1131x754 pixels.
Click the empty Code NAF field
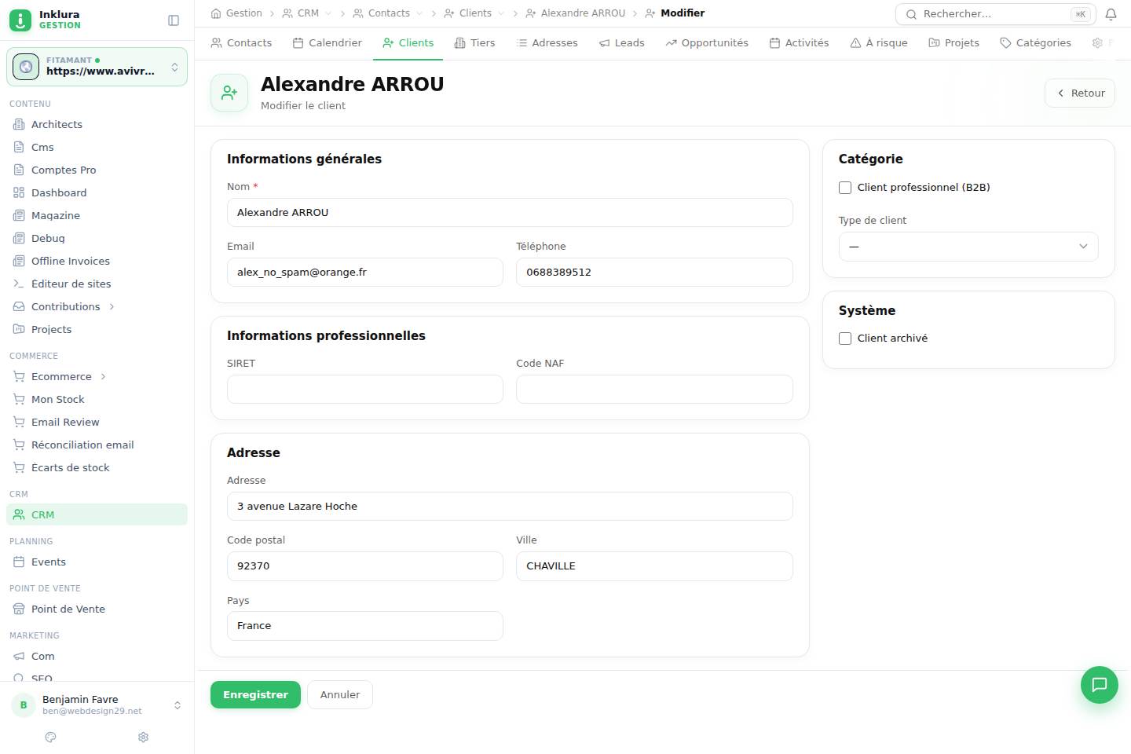click(654, 390)
